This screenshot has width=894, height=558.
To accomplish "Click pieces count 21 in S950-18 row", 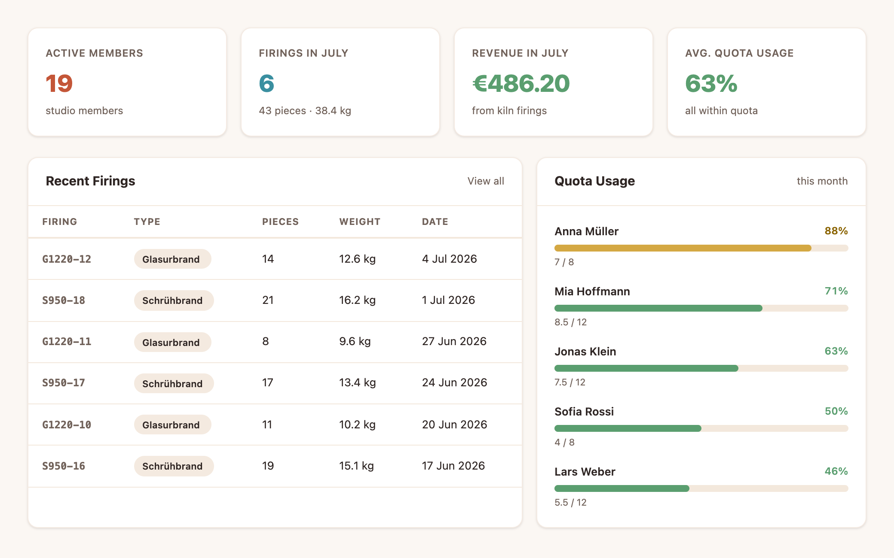I will pos(268,300).
